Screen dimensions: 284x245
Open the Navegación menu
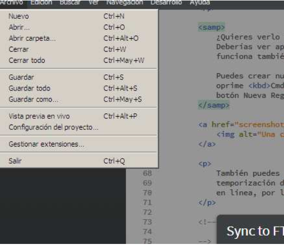coord(125,3)
